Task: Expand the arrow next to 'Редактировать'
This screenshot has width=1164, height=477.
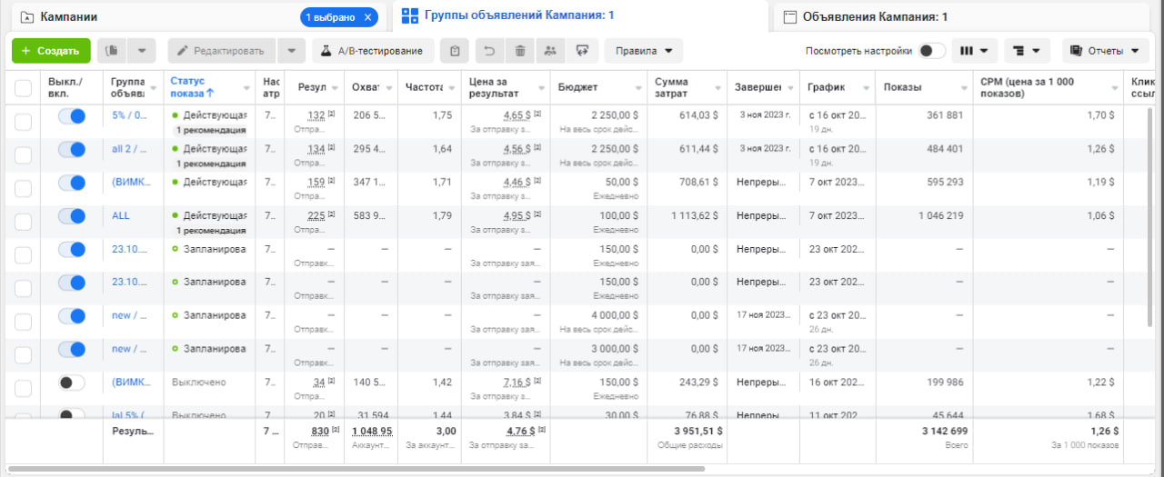Action: (291, 51)
